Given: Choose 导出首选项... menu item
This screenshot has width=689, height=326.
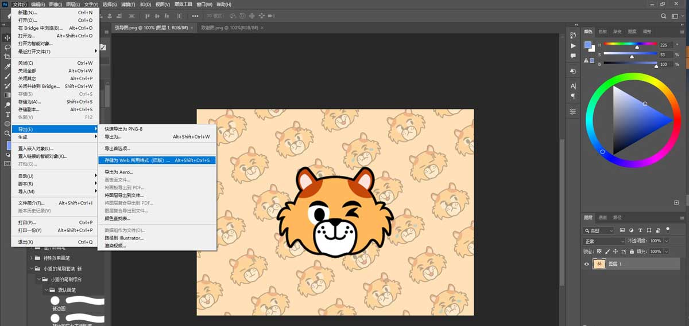Looking at the screenshot, I should (157, 148).
